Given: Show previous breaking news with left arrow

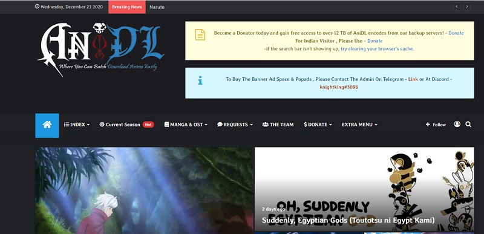Looking at the screenshot, I should [x=457, y=7].
